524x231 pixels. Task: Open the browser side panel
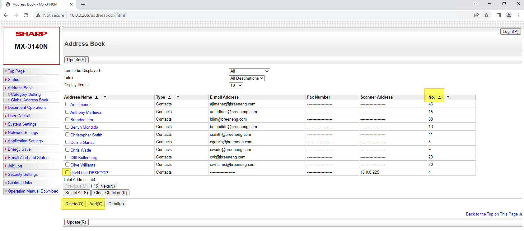(x=499, y=15)
